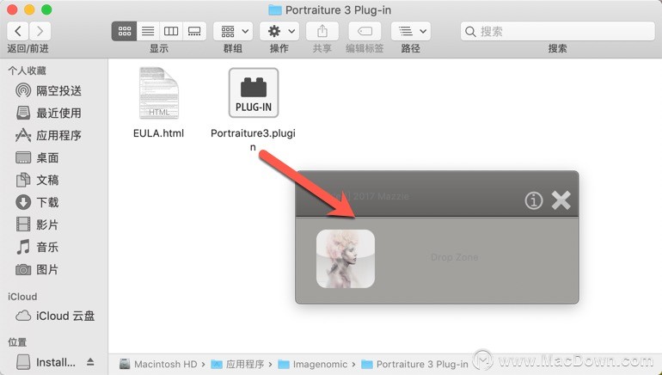
Task: Minimize the Finder window
Action: click(x=29, y=9)
